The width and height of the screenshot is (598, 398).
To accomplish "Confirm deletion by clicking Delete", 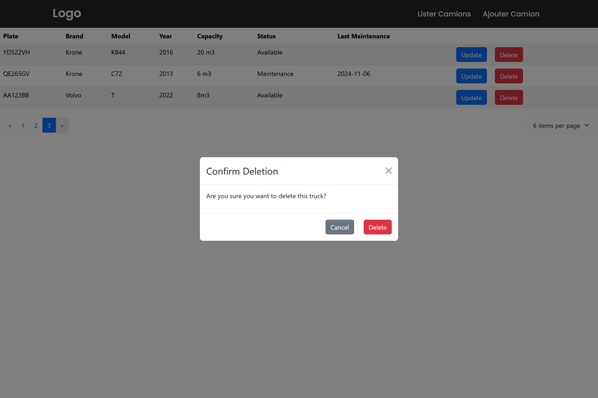I will pyautogui.click(x=378, y=227).
